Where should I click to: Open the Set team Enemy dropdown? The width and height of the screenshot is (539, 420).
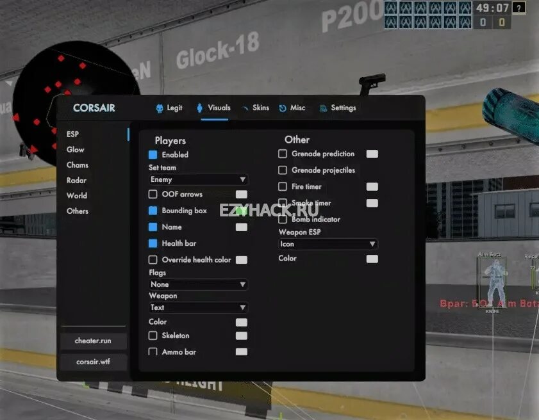coord(198,180)
